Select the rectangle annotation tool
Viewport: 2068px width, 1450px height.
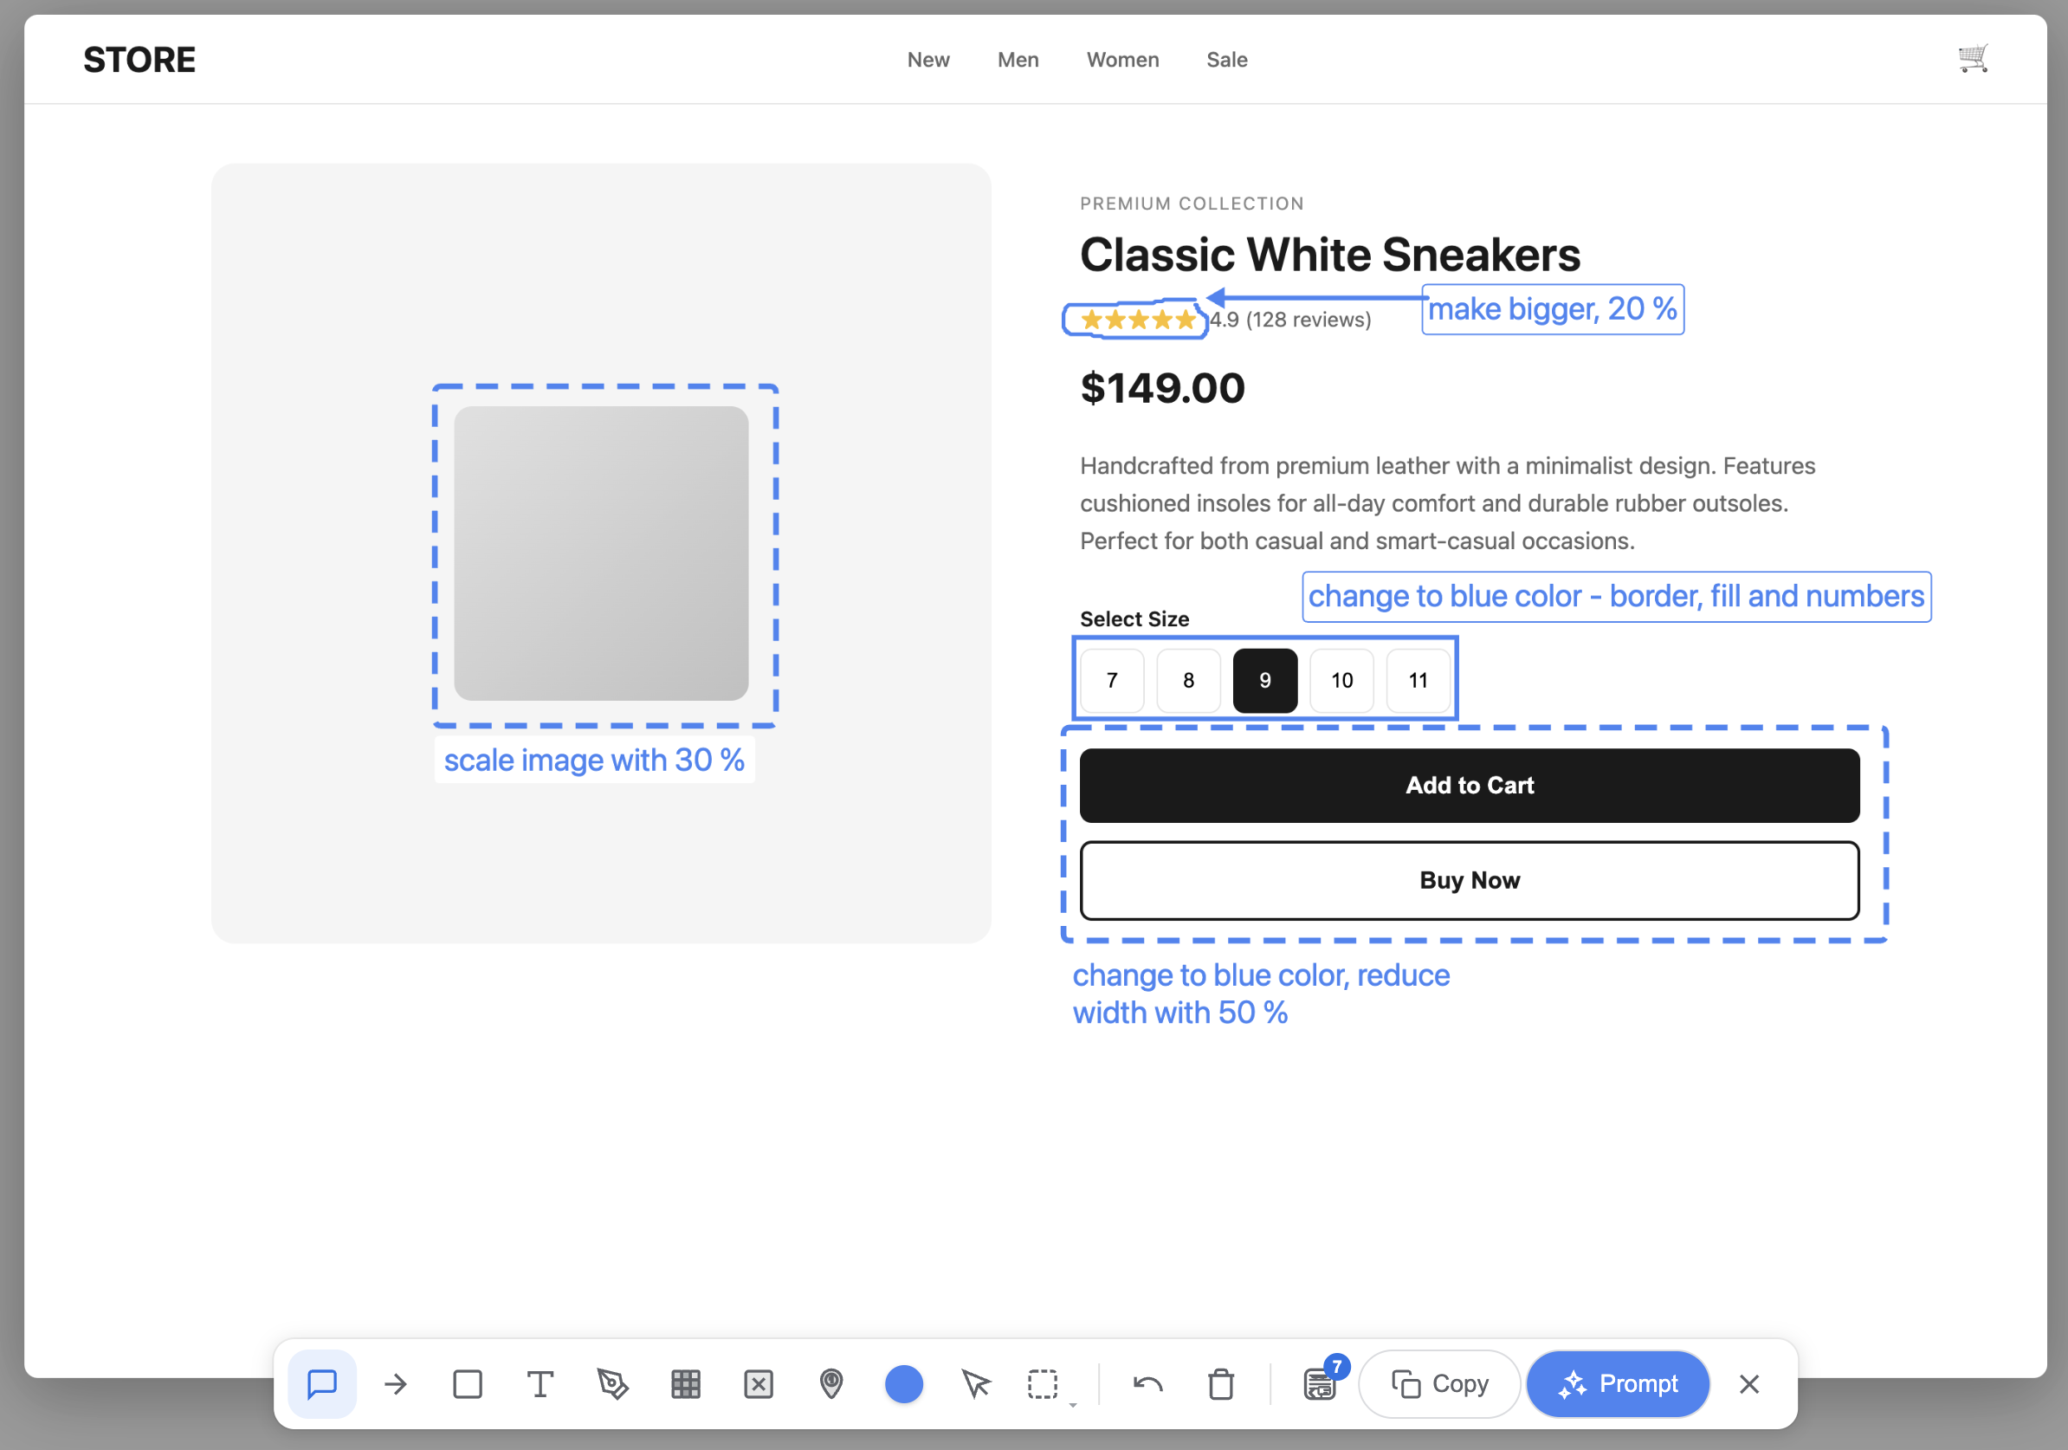[467, 1384]
